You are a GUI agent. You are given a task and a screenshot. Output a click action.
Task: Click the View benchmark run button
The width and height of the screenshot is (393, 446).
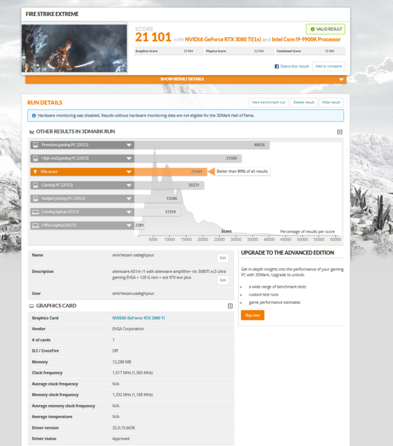(x=269, y=102)
